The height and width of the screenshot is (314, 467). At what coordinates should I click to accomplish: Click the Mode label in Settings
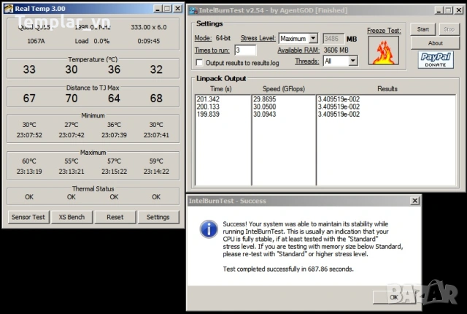[203, 38]
